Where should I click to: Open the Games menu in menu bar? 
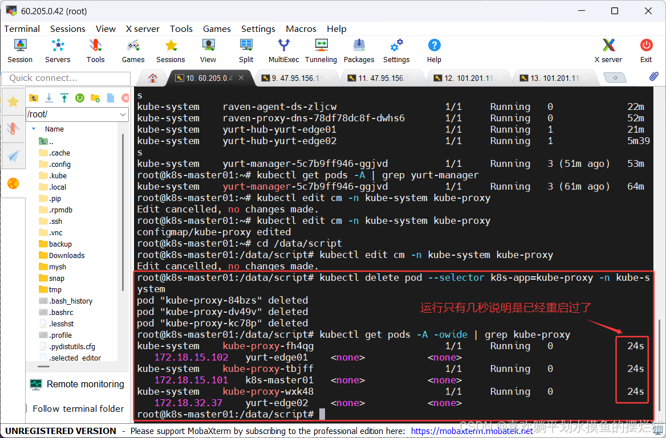tap(217, 29)
